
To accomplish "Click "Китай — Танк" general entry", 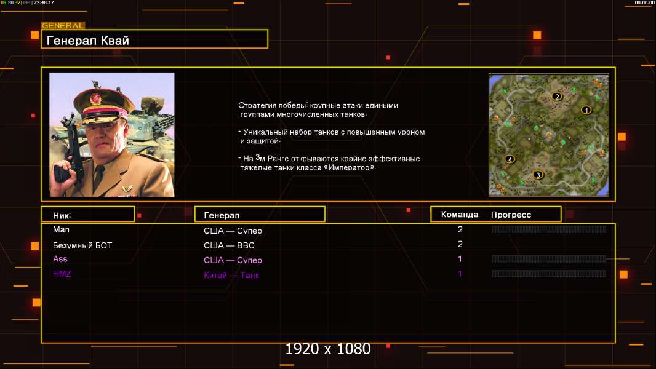I will coord(231,275).
